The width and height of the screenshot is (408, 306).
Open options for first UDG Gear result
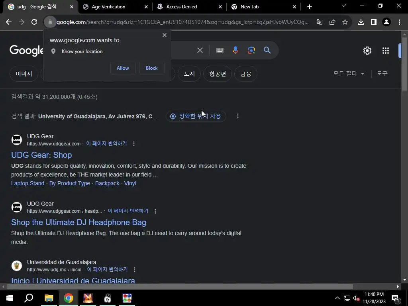[134, 143]
